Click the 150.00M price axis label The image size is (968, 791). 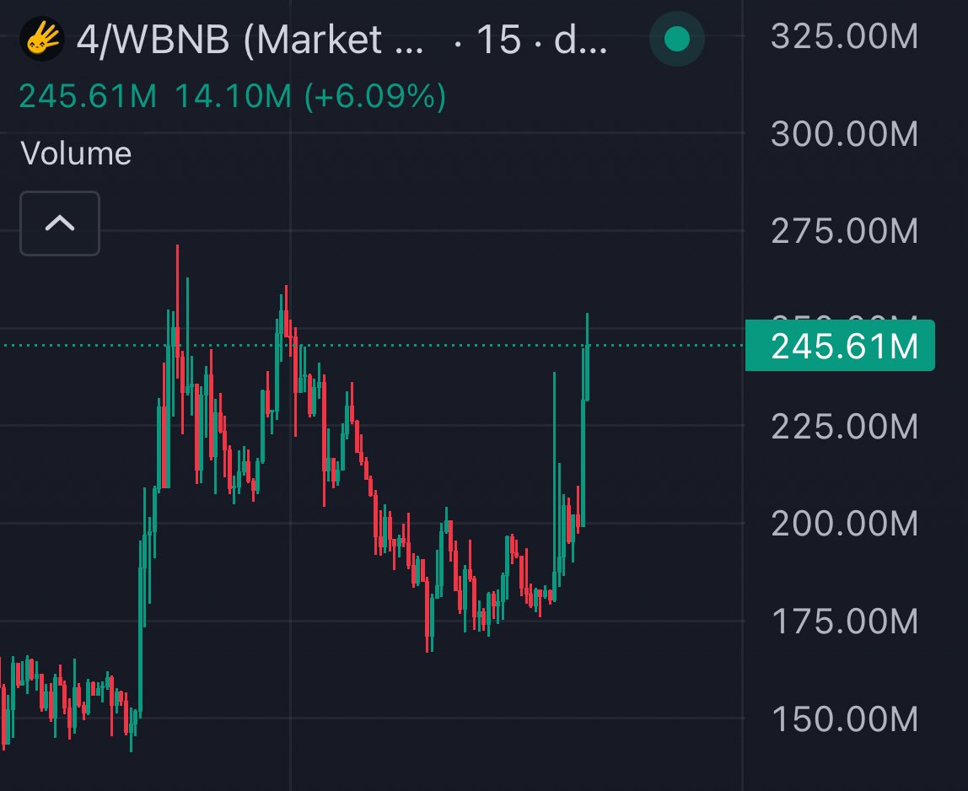845,718
